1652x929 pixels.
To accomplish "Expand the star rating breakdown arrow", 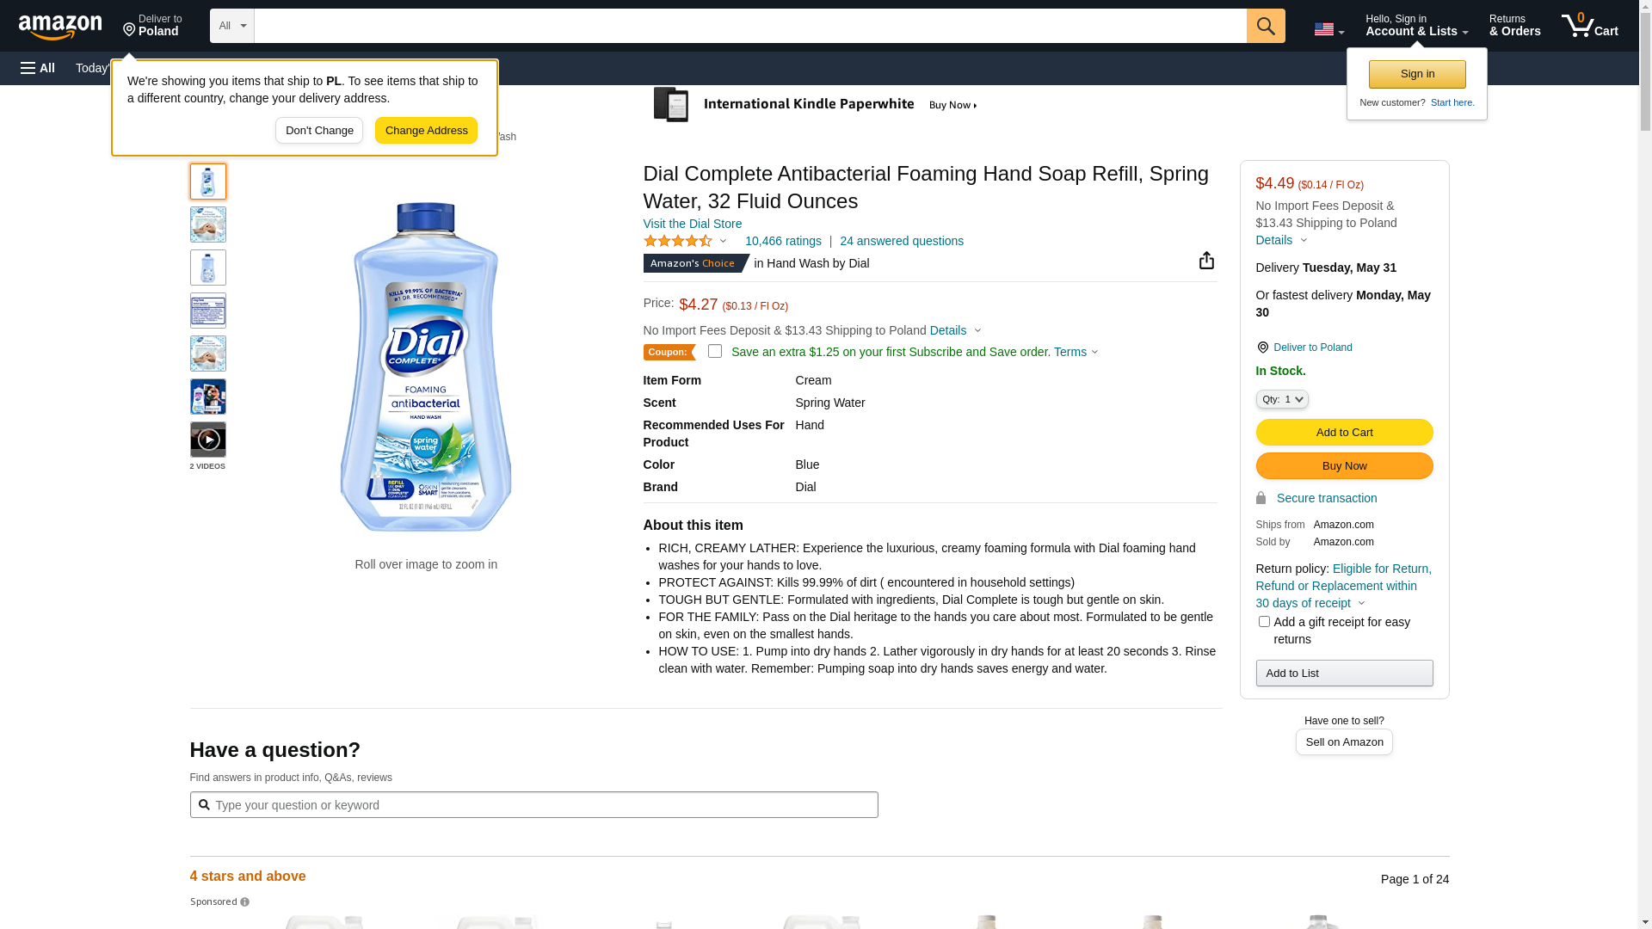I will pyautogui.click(x=723, y=242).
